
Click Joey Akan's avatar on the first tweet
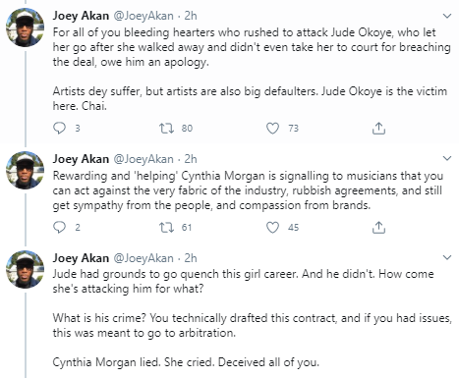click(26, 27)
